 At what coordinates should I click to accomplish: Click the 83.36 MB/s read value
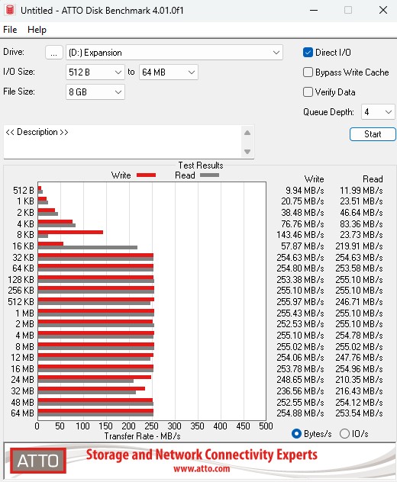(361, 224)
